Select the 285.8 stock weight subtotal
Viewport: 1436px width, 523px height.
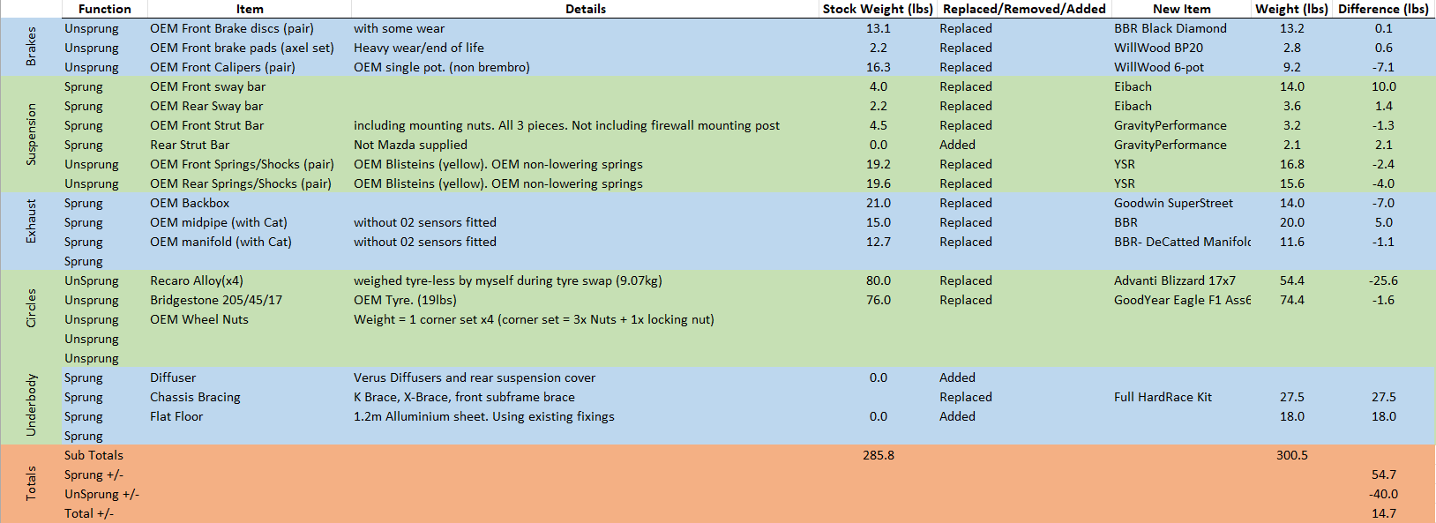point(878,455)
